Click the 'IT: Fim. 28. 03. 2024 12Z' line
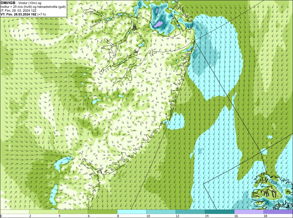Viewport: 293px width, 218px height. (x=18, y=11)
